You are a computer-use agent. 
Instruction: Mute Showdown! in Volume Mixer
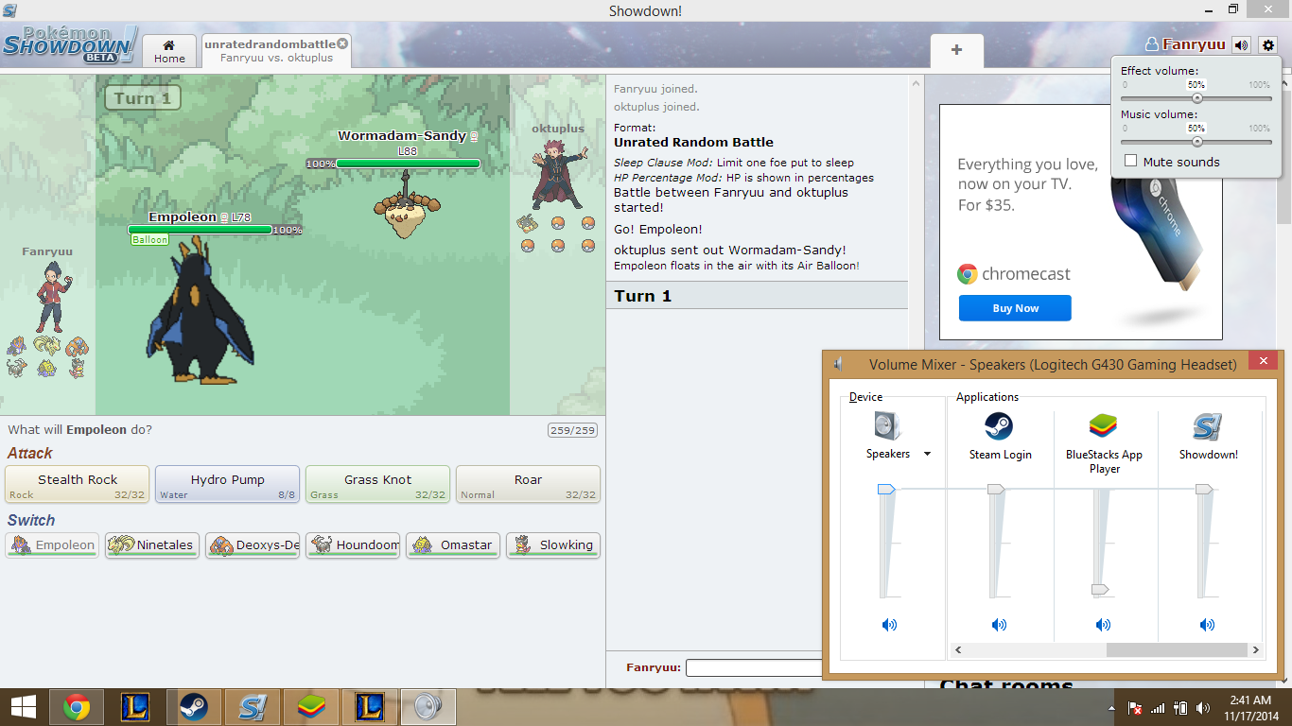pos(1207,625)
